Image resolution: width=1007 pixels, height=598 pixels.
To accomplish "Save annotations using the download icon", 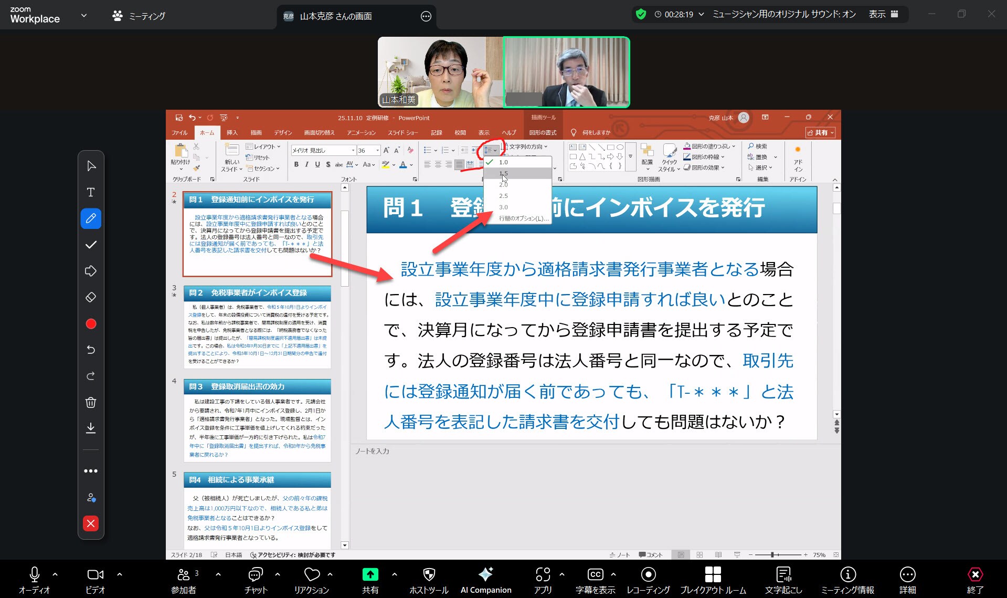I will (91, 428).
